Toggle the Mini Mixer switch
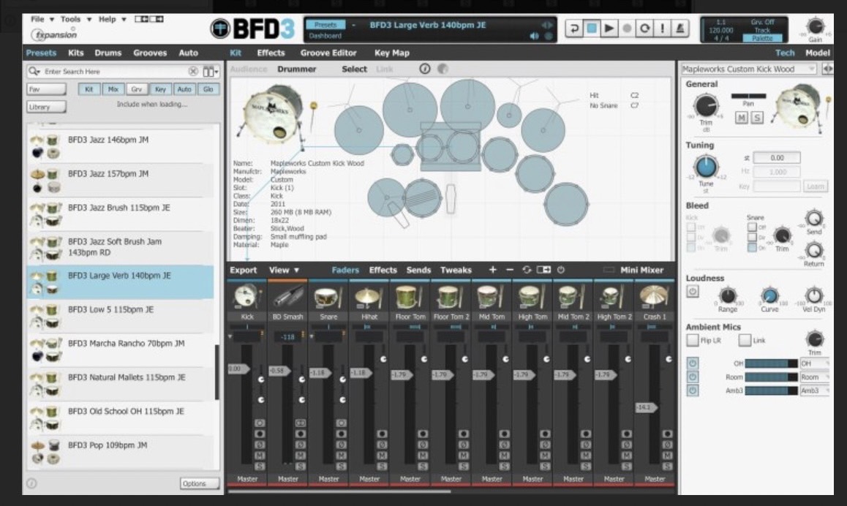This screenshot has width=847, height=506. [609, 270]
